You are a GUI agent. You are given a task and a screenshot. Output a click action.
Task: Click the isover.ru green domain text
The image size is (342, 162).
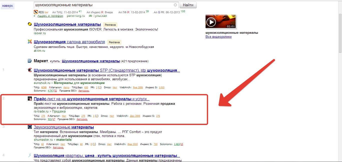[40, 33]
